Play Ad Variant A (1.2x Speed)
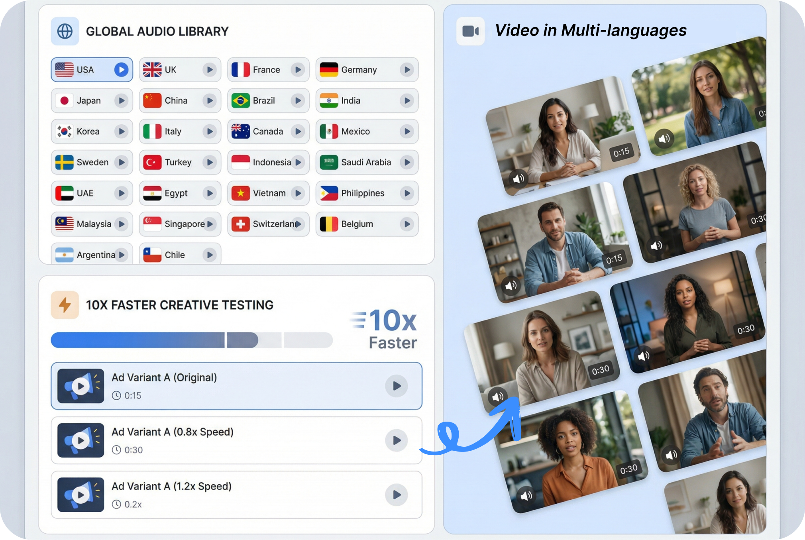805x540 pixels. pyautogui.click(x=397, y=495)
